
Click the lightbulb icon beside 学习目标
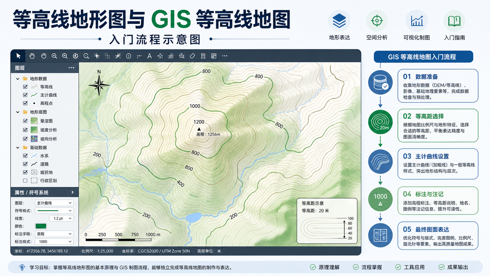[x=22, y=267]
